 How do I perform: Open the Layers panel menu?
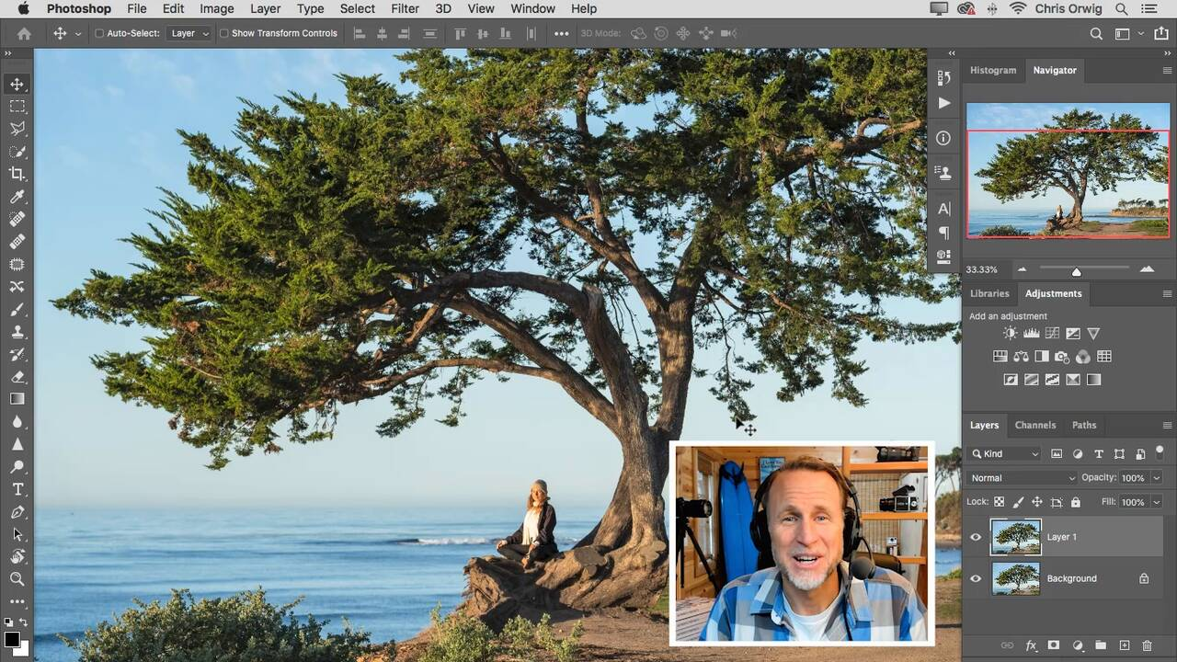point(1167,425)
